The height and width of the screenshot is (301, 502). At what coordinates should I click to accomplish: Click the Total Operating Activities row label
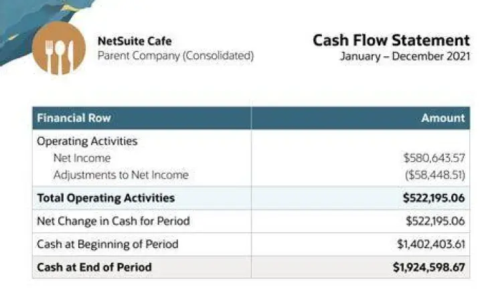pos(106,198)
